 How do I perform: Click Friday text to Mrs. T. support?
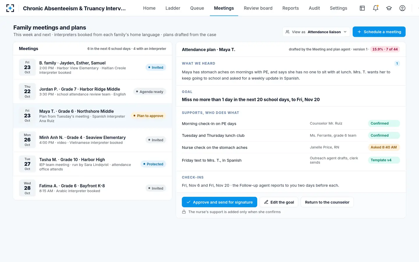[212, 160]
